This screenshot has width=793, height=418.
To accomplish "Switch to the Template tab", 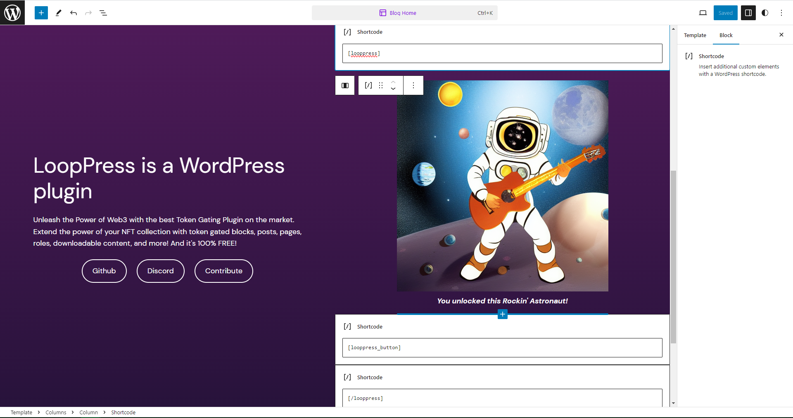I will click(x=695, y=35).
